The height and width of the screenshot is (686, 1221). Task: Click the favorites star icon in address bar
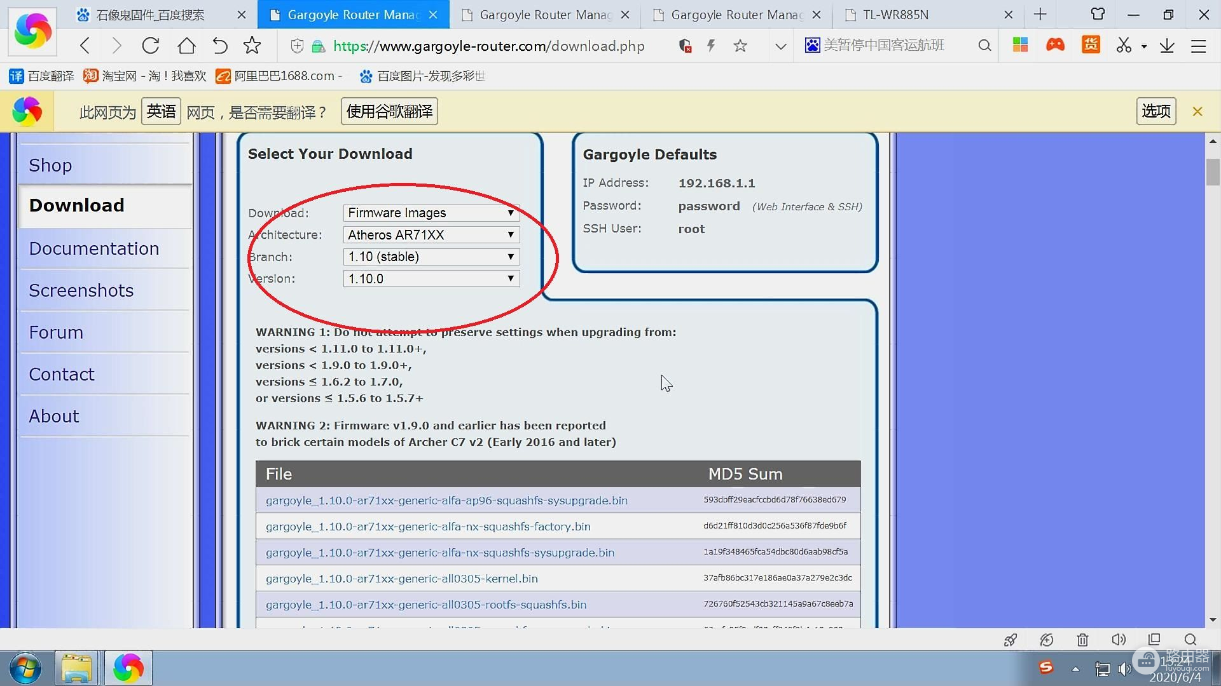click(740, 46)
